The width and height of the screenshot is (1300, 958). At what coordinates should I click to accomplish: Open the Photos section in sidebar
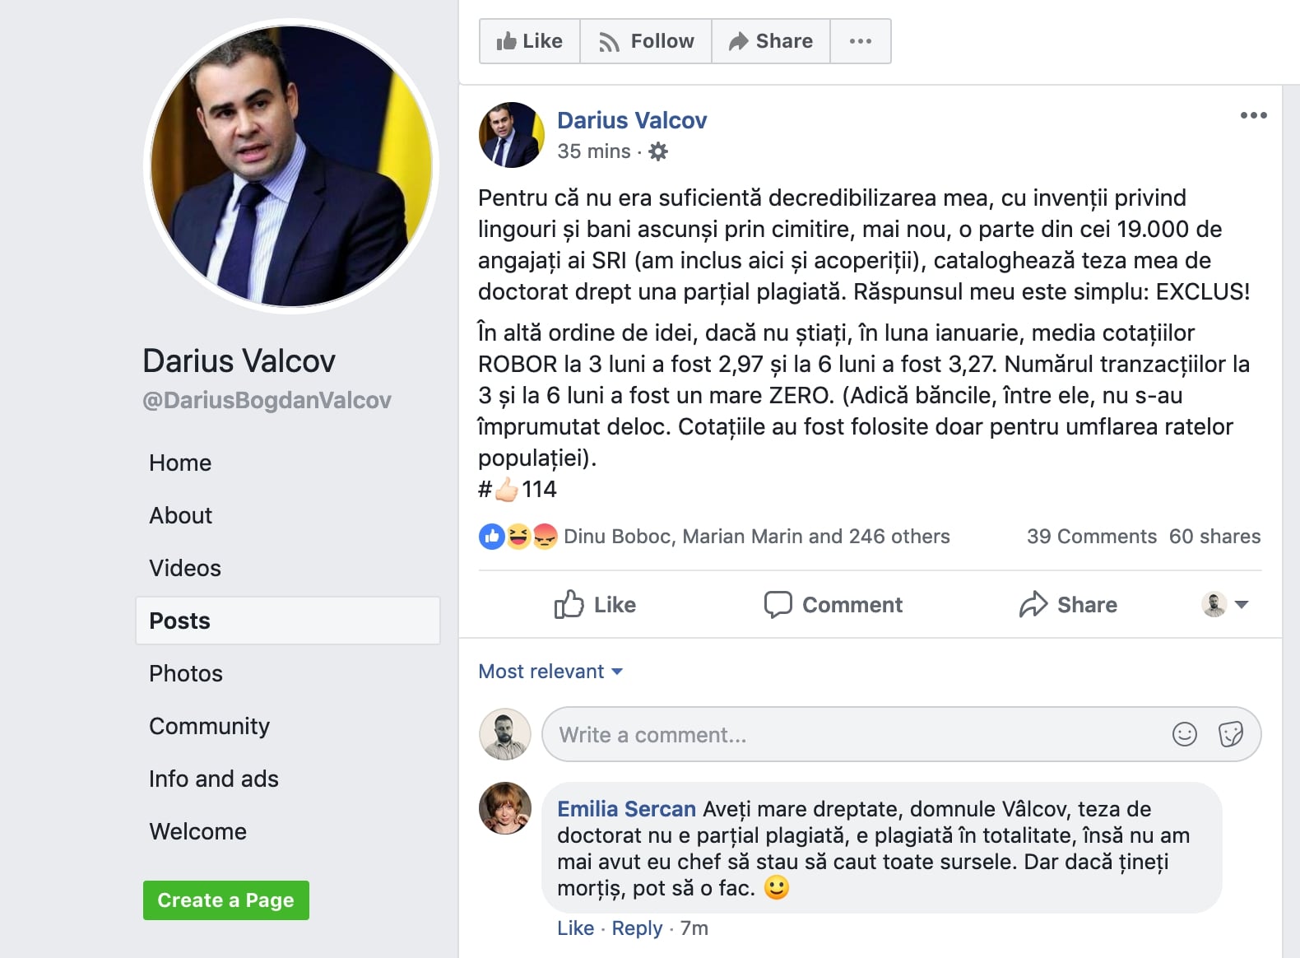pyautogui.click(x=186, y=673)
